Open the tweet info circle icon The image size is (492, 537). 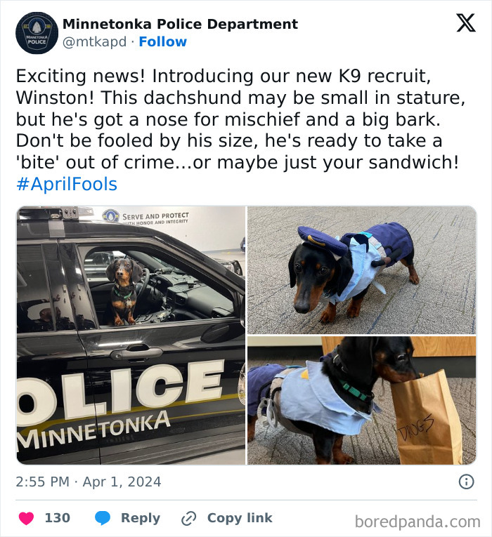(466, 482)
